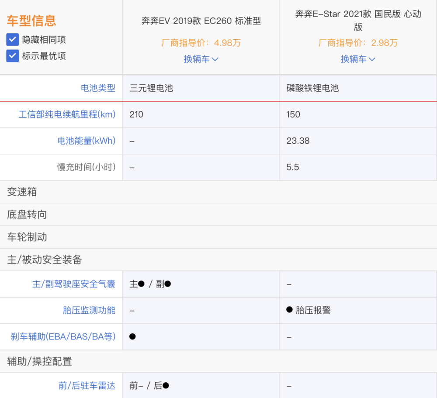Open the 胎压监测功能 link
This screenshot has width=437, height=398.
(x=89, y=310)
